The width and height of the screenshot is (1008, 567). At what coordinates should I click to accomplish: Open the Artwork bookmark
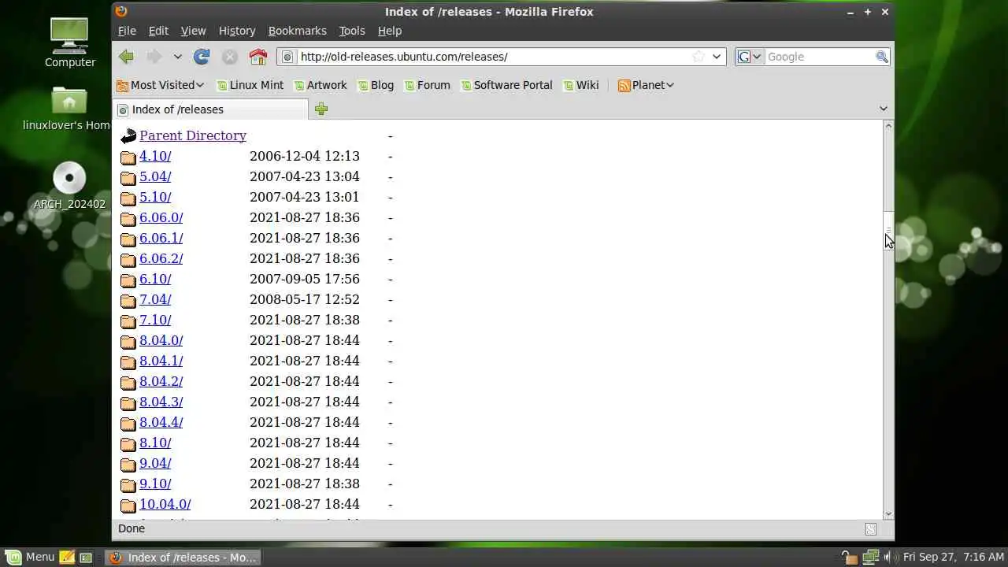pyautogui.click(x=320, y=85)
